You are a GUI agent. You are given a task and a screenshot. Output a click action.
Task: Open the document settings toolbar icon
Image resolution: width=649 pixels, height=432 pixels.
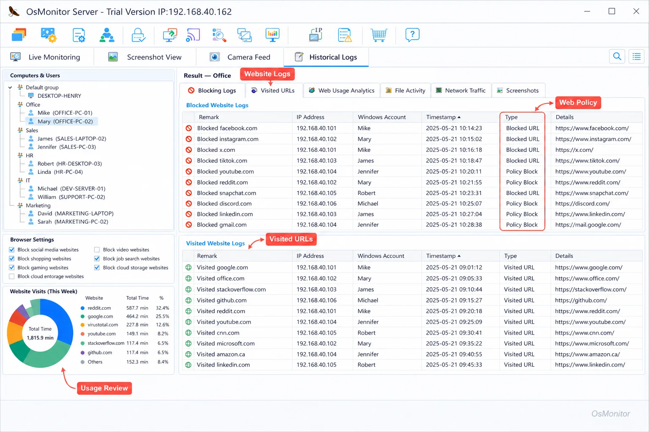(79, 35)
